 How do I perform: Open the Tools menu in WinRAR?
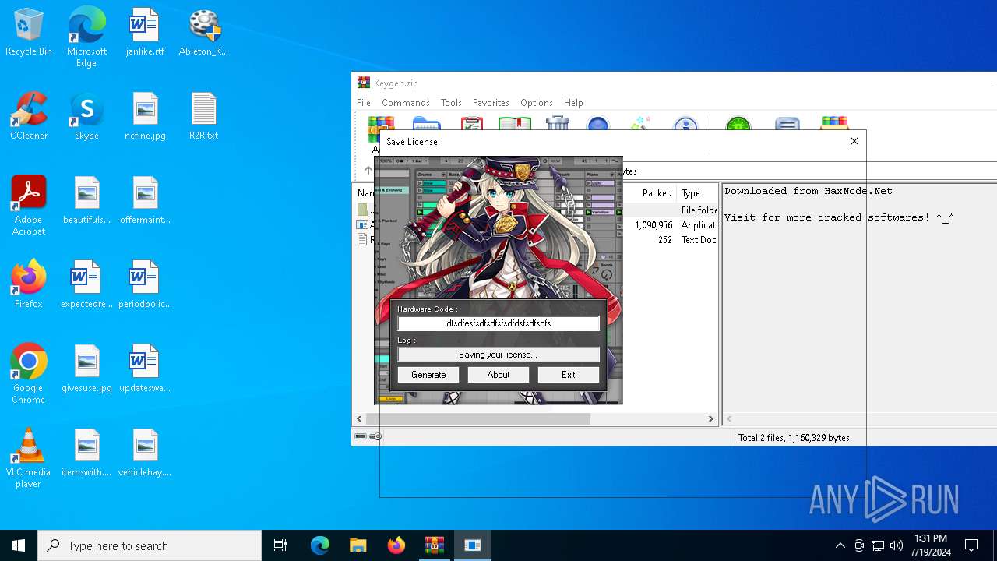[451, 102]
